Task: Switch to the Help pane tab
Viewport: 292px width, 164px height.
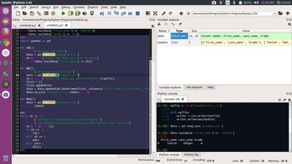Action: coord(210,87)
